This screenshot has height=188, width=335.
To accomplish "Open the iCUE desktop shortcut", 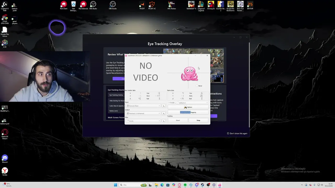I will 5,43.
